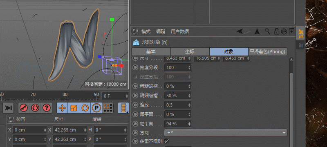Click the stepper arrows on 地平面 94 %
The height and width of the screenshot is (147, 327).
(x=189, y=124)
